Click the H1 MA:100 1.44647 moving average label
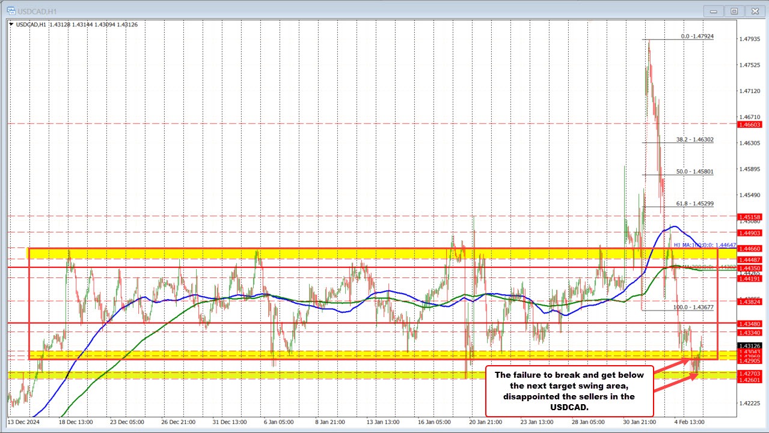 [704, 245]
